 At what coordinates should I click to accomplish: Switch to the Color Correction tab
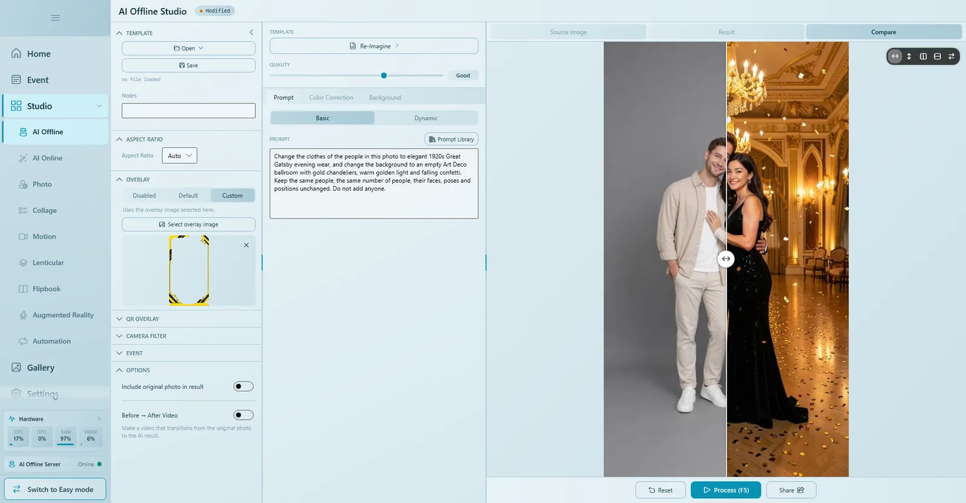pos(331,98)
